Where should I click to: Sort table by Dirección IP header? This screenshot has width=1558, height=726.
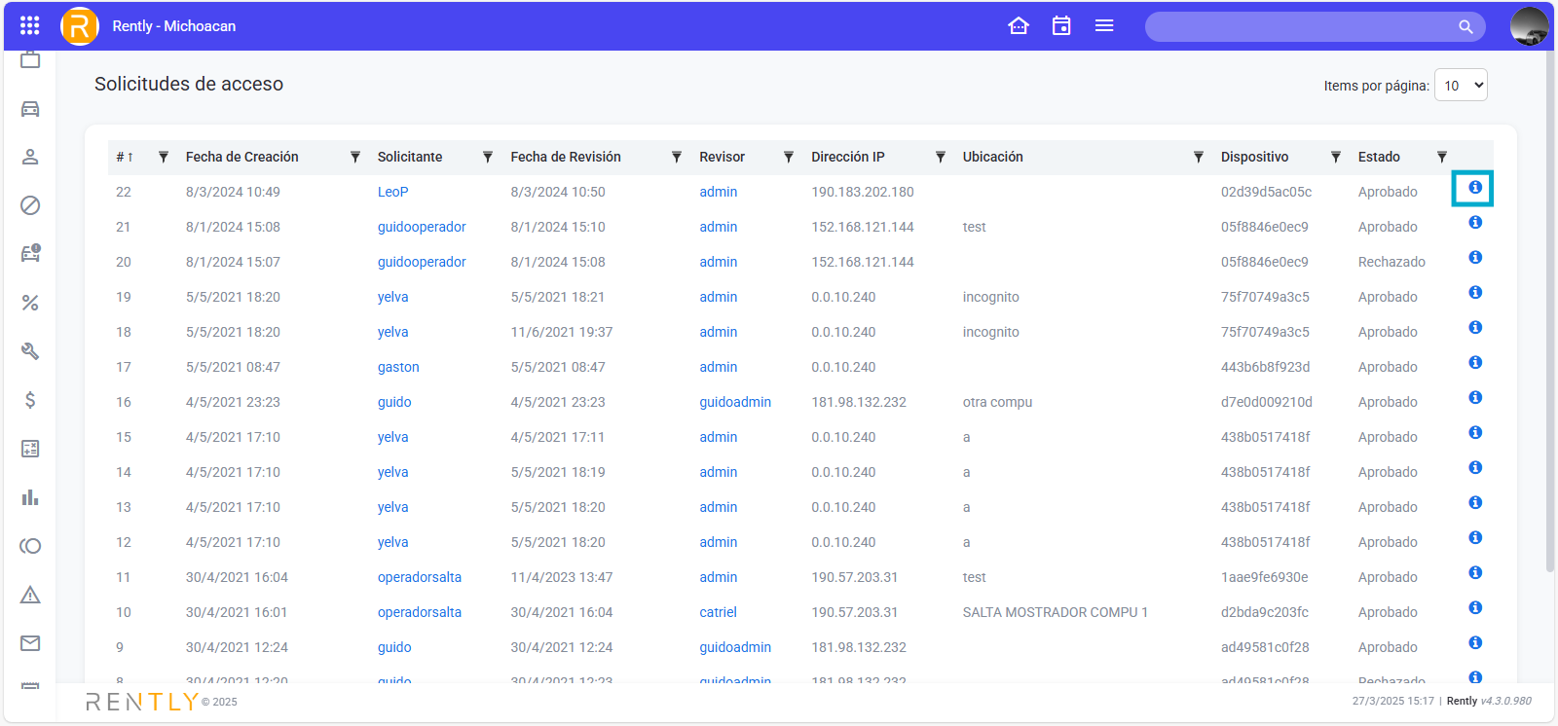[848, 157]
